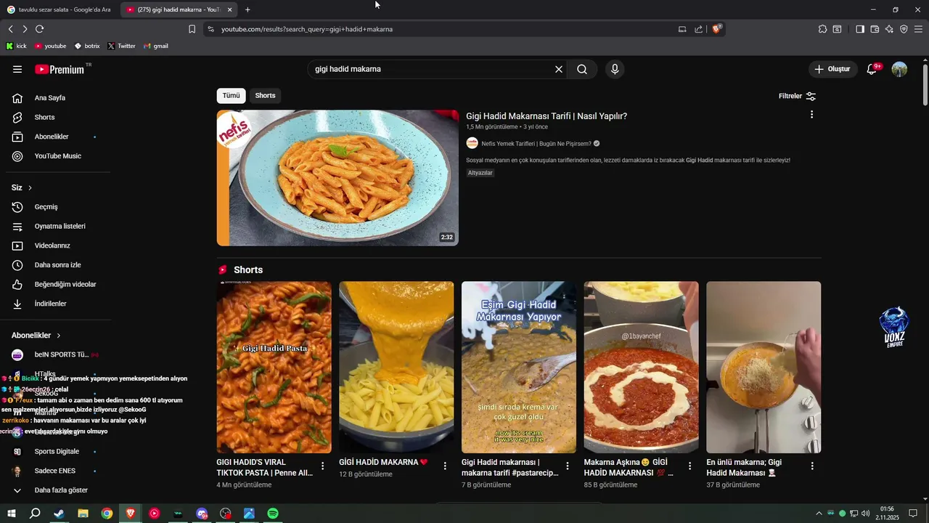Open the kick bookmark
Image resolution: width=929 pixels, height=523 pixels.
click(16, 46)
